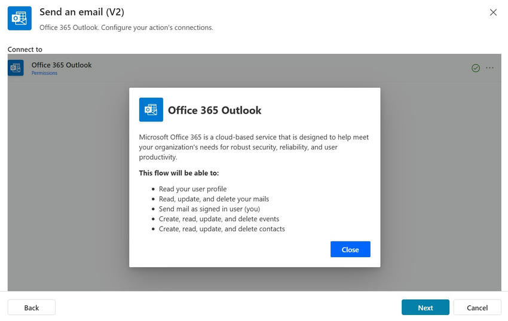Go back using the Back button

coord(32,307)
